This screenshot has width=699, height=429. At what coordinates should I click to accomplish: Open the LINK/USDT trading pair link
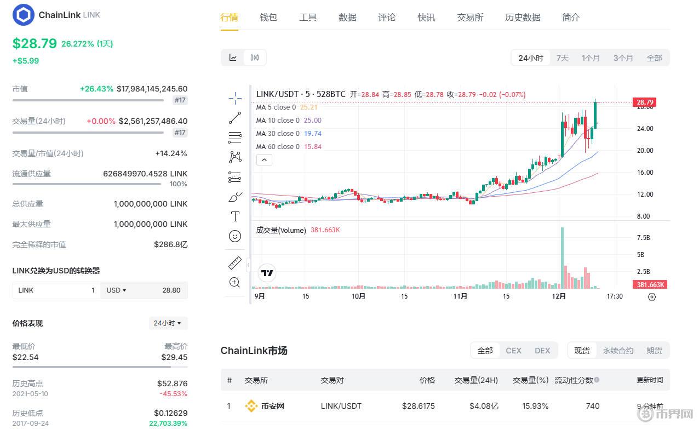[x=341, y=406]
